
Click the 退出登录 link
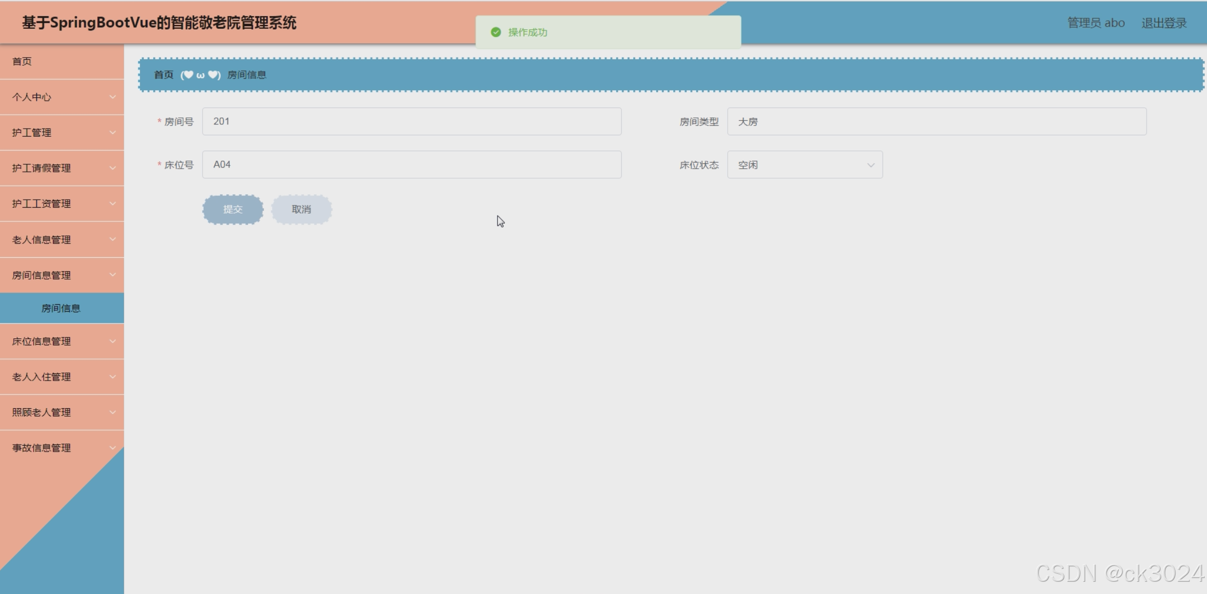tap(1164, 23)
